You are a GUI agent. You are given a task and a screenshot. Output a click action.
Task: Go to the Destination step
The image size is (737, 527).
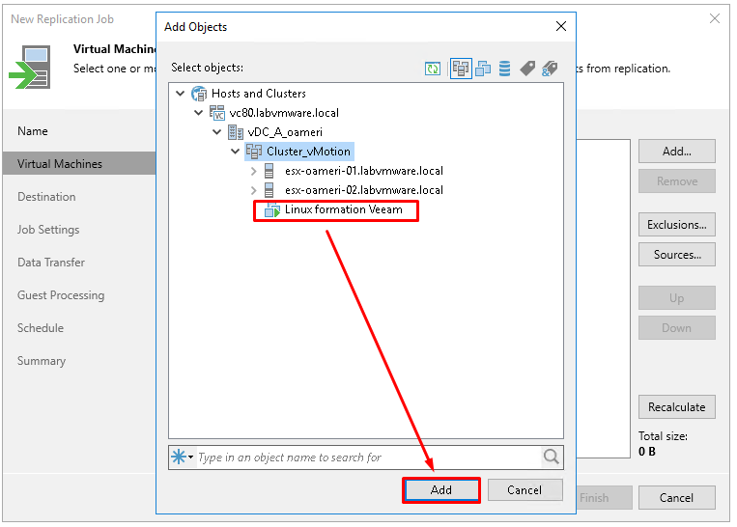(46, 197)
